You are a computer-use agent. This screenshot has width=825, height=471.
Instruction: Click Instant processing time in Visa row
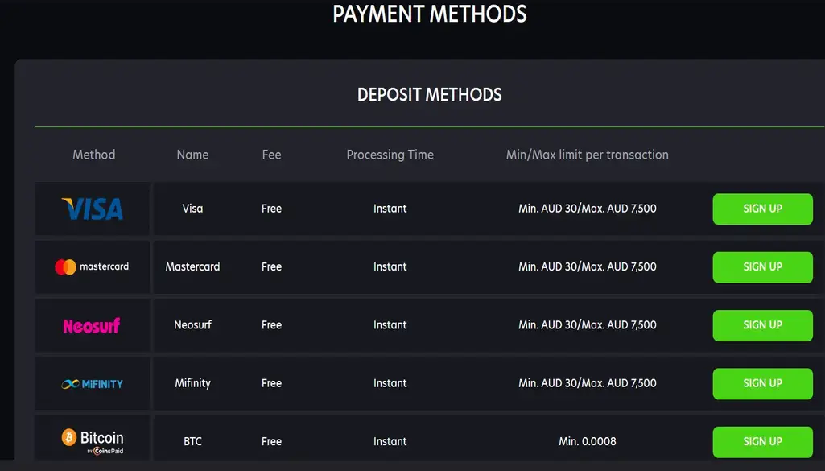point(390,209)
